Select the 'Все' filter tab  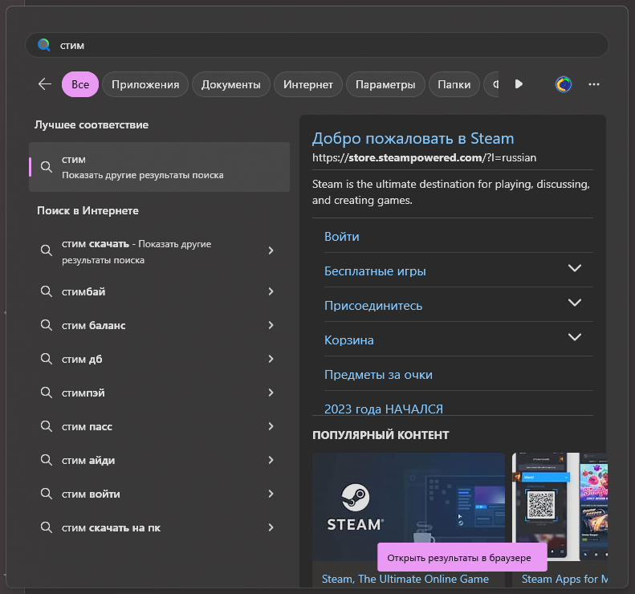coord(80,84)
